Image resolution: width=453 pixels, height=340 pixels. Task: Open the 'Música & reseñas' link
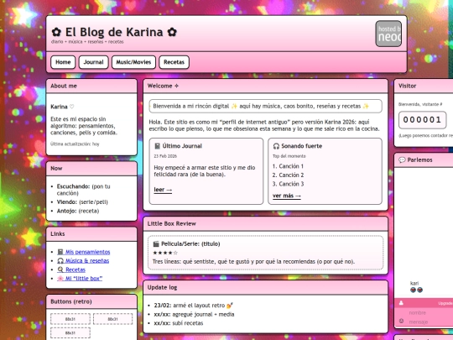(x=87, y=261)
